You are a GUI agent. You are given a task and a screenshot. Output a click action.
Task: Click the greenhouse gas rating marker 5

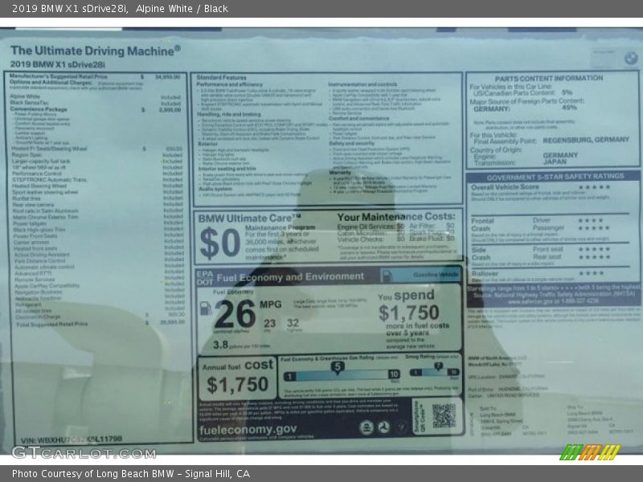337,367
